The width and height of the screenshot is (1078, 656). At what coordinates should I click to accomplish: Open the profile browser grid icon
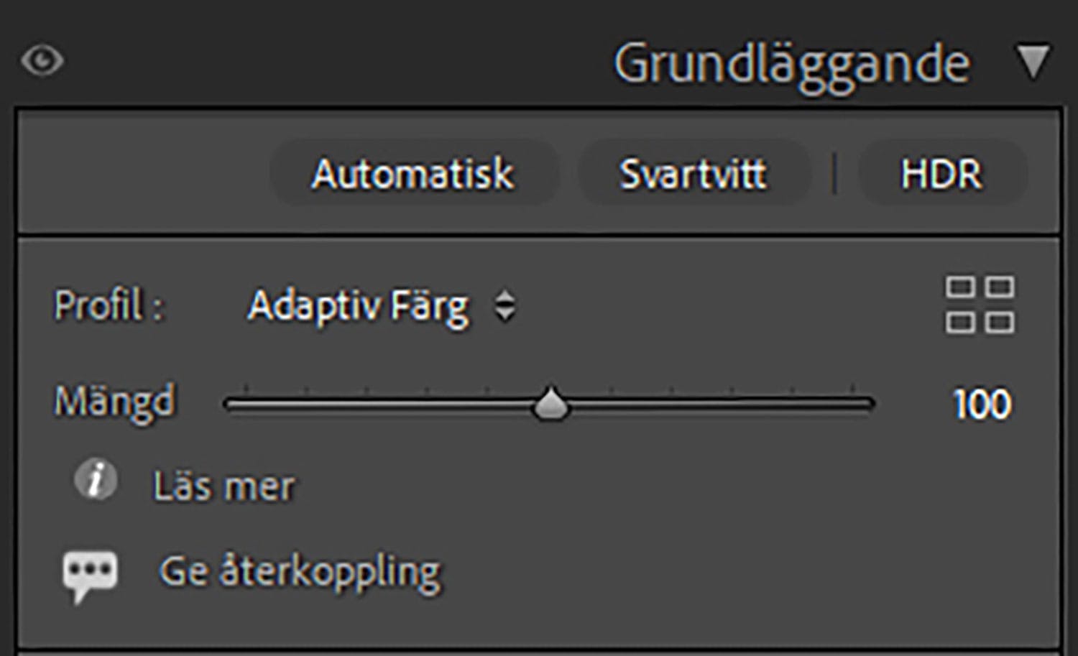(x=980, y=305)
